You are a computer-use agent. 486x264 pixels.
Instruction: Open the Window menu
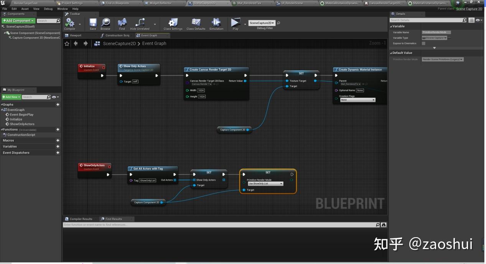[62, 8]
